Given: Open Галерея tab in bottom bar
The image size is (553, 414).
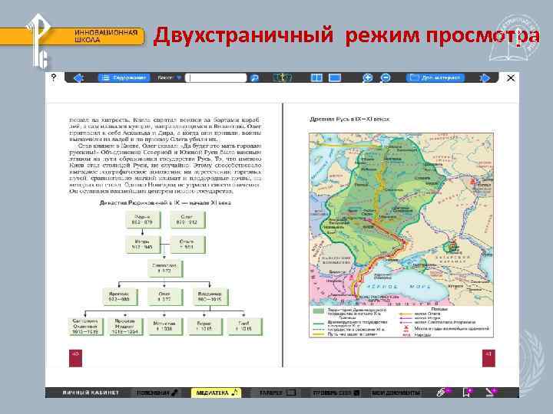Looking at the screenshot, I should (x=277, y=393).
